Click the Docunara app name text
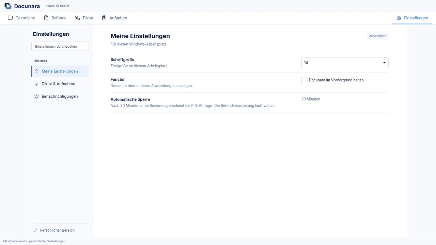The height and width of the screenshot is (245, 436). [x=27, y=6]
